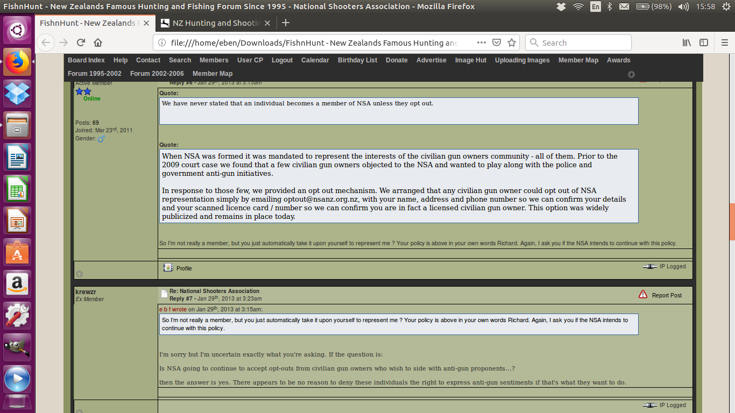735x413 pixels.
Task: Open the forum Search link
Action: [180, 60]
